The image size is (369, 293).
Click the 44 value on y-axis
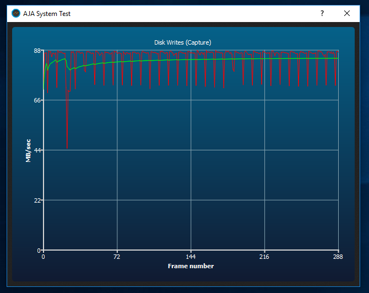(37, 150)
